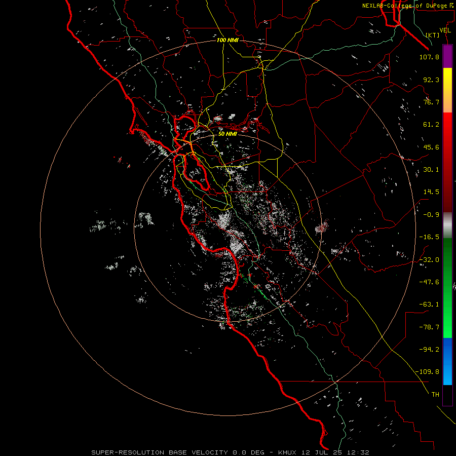The width and height of the screenshot is (456, 456).
Task: Click the purple segment of the velocity color bar
Action: [x=447, y=57]
